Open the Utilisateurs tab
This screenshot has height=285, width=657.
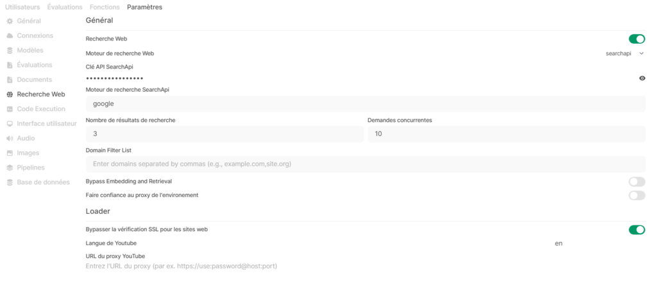click(22, 7)
